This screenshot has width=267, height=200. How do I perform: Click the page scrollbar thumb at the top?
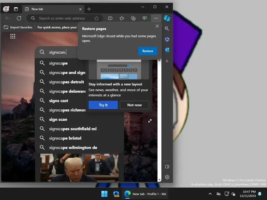159,60
